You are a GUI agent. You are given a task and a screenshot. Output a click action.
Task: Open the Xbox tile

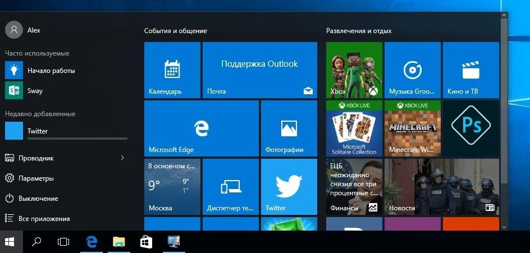click(354, 70)
